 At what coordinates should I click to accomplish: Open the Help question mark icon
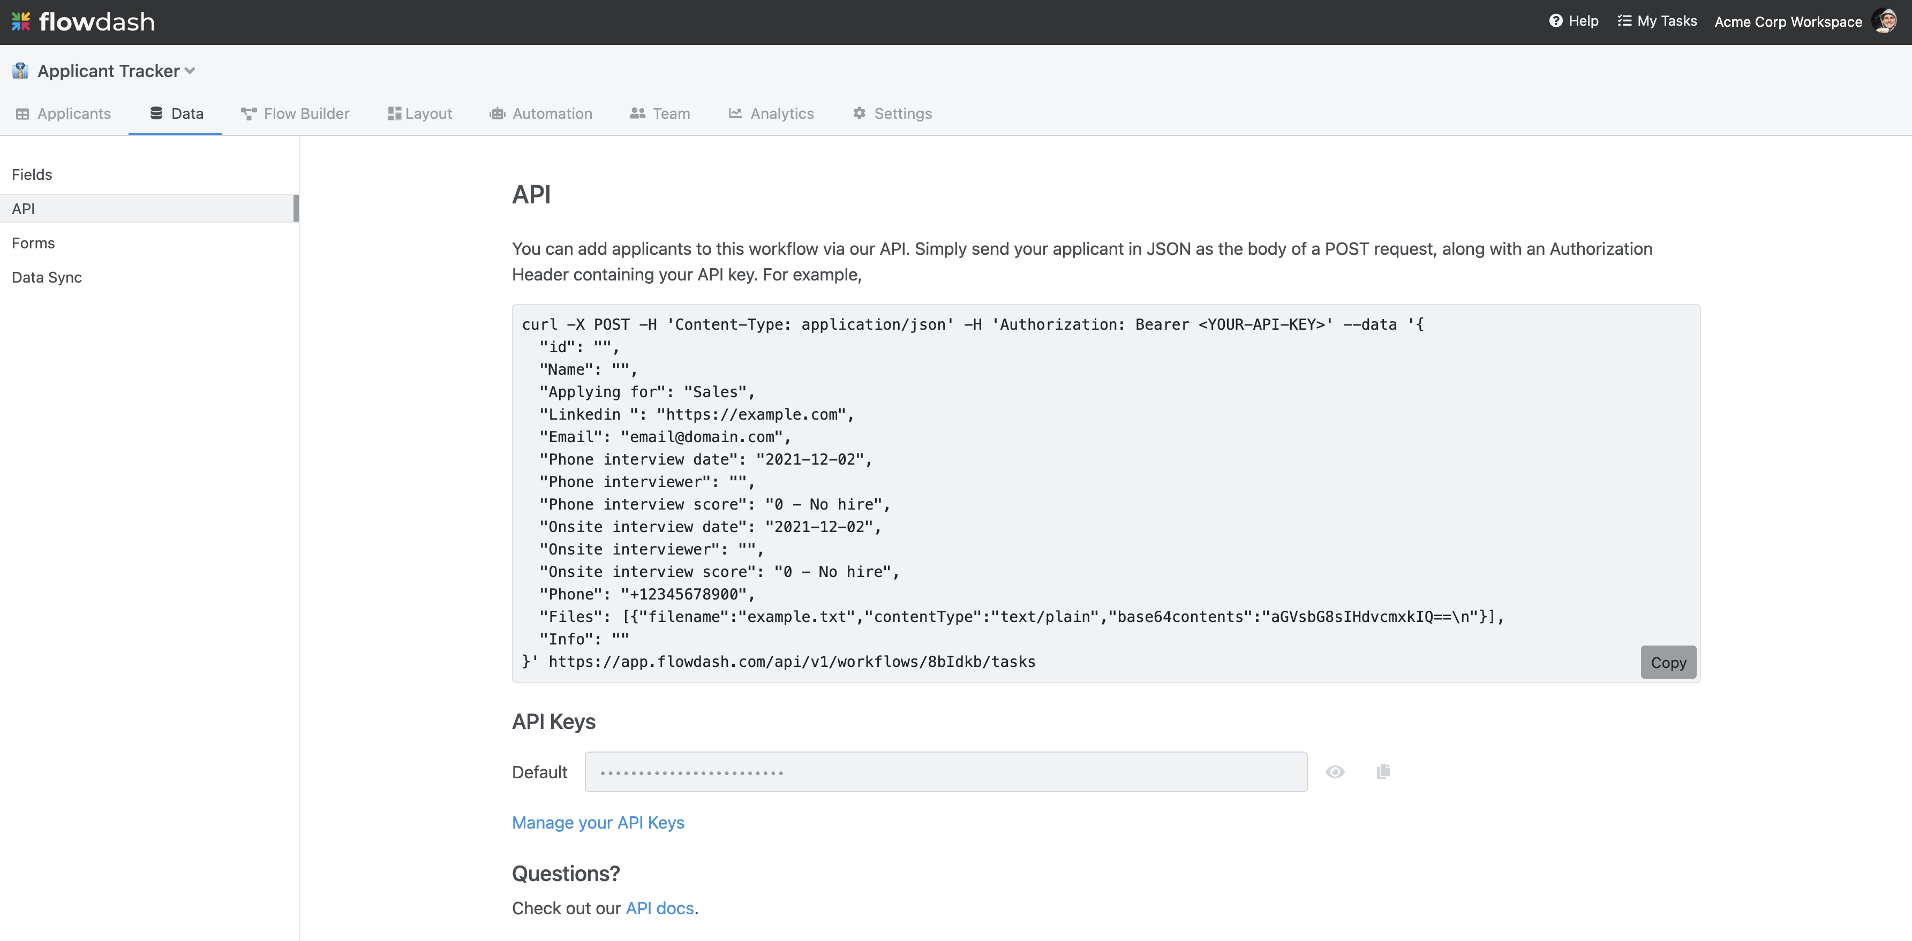point(1556,21)
